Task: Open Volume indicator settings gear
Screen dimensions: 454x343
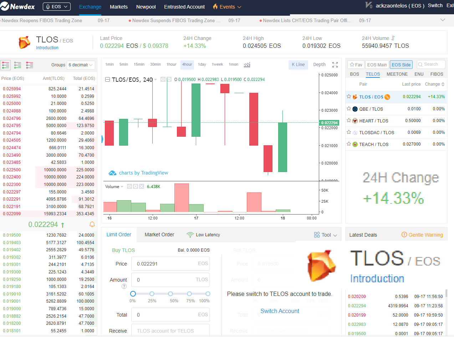Action: point(136,186)
